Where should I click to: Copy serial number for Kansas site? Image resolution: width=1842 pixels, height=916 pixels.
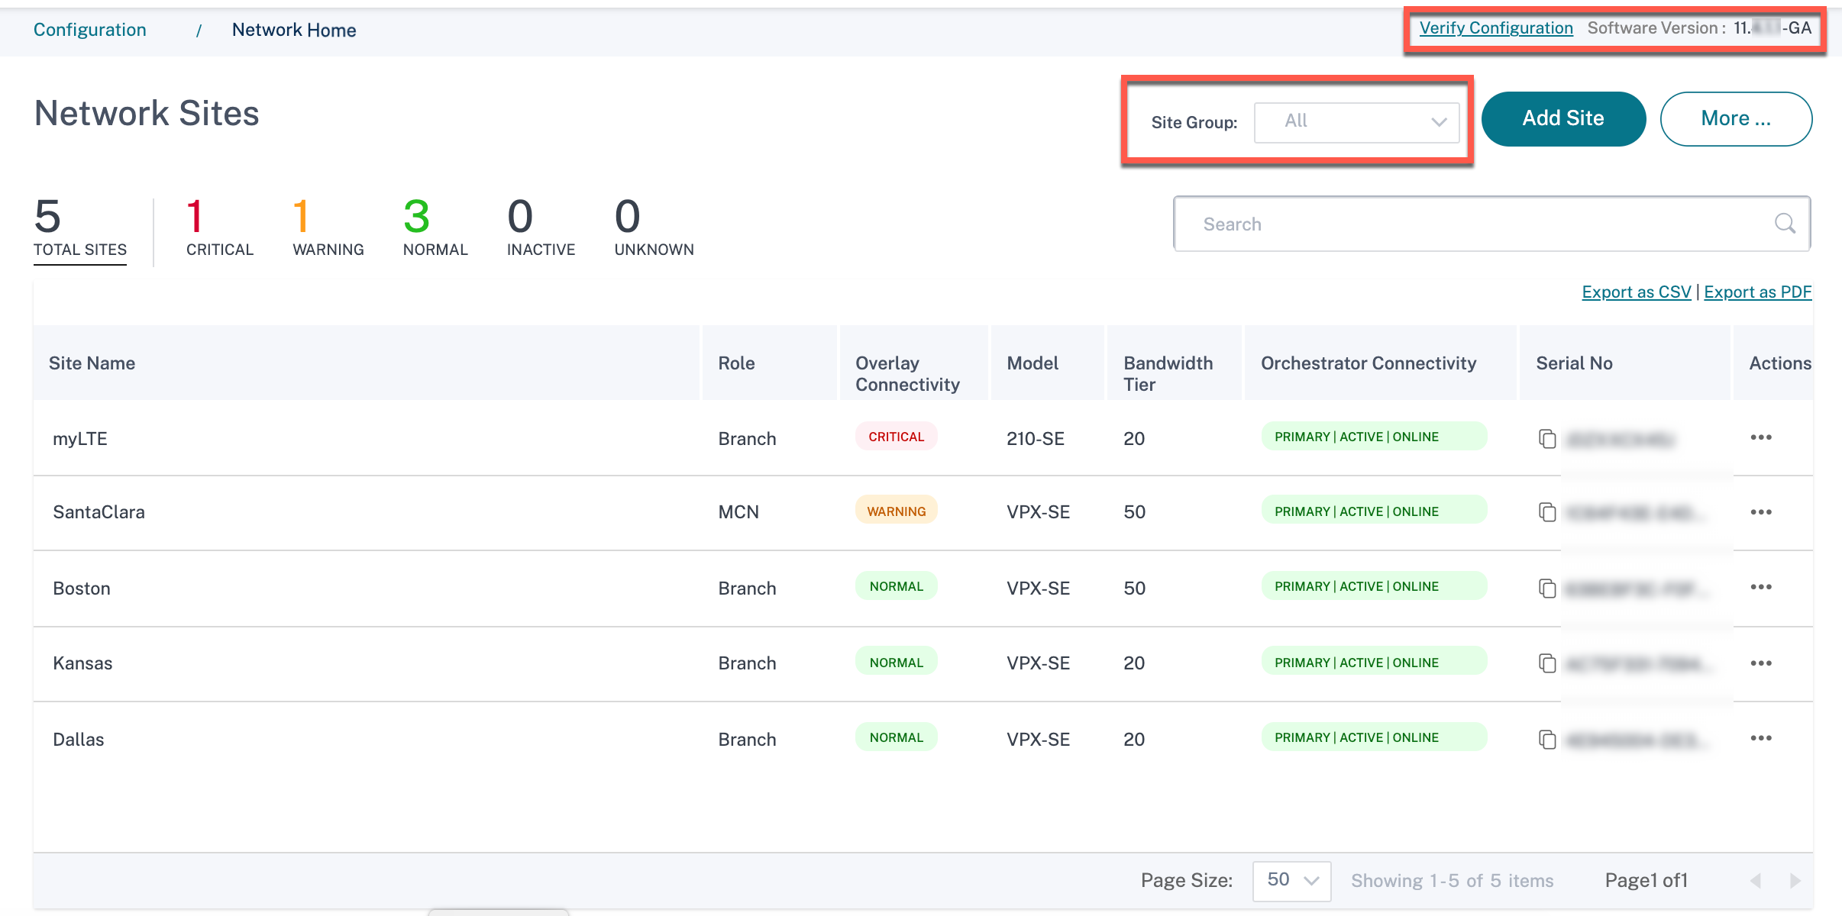pyautogui.click(x=1547, y=663)
